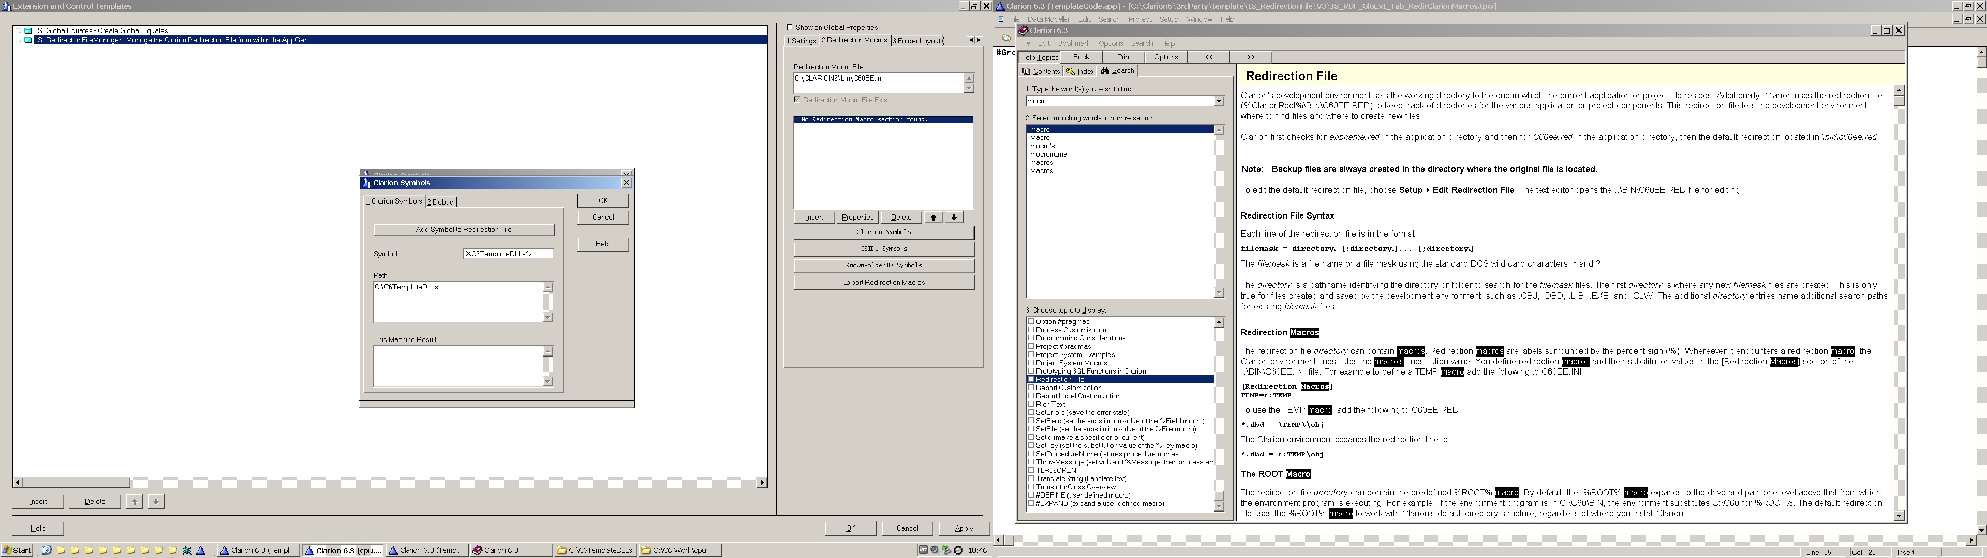Check the Report Customization topic checkbox
This screenshot has height=558, width=1987.
(x=1031, y=388)
